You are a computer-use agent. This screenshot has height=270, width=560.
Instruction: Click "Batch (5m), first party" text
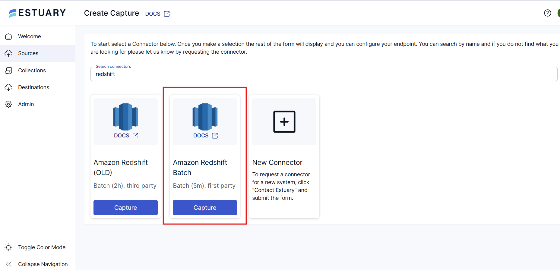pyautogui.click(x=204, y=186)
